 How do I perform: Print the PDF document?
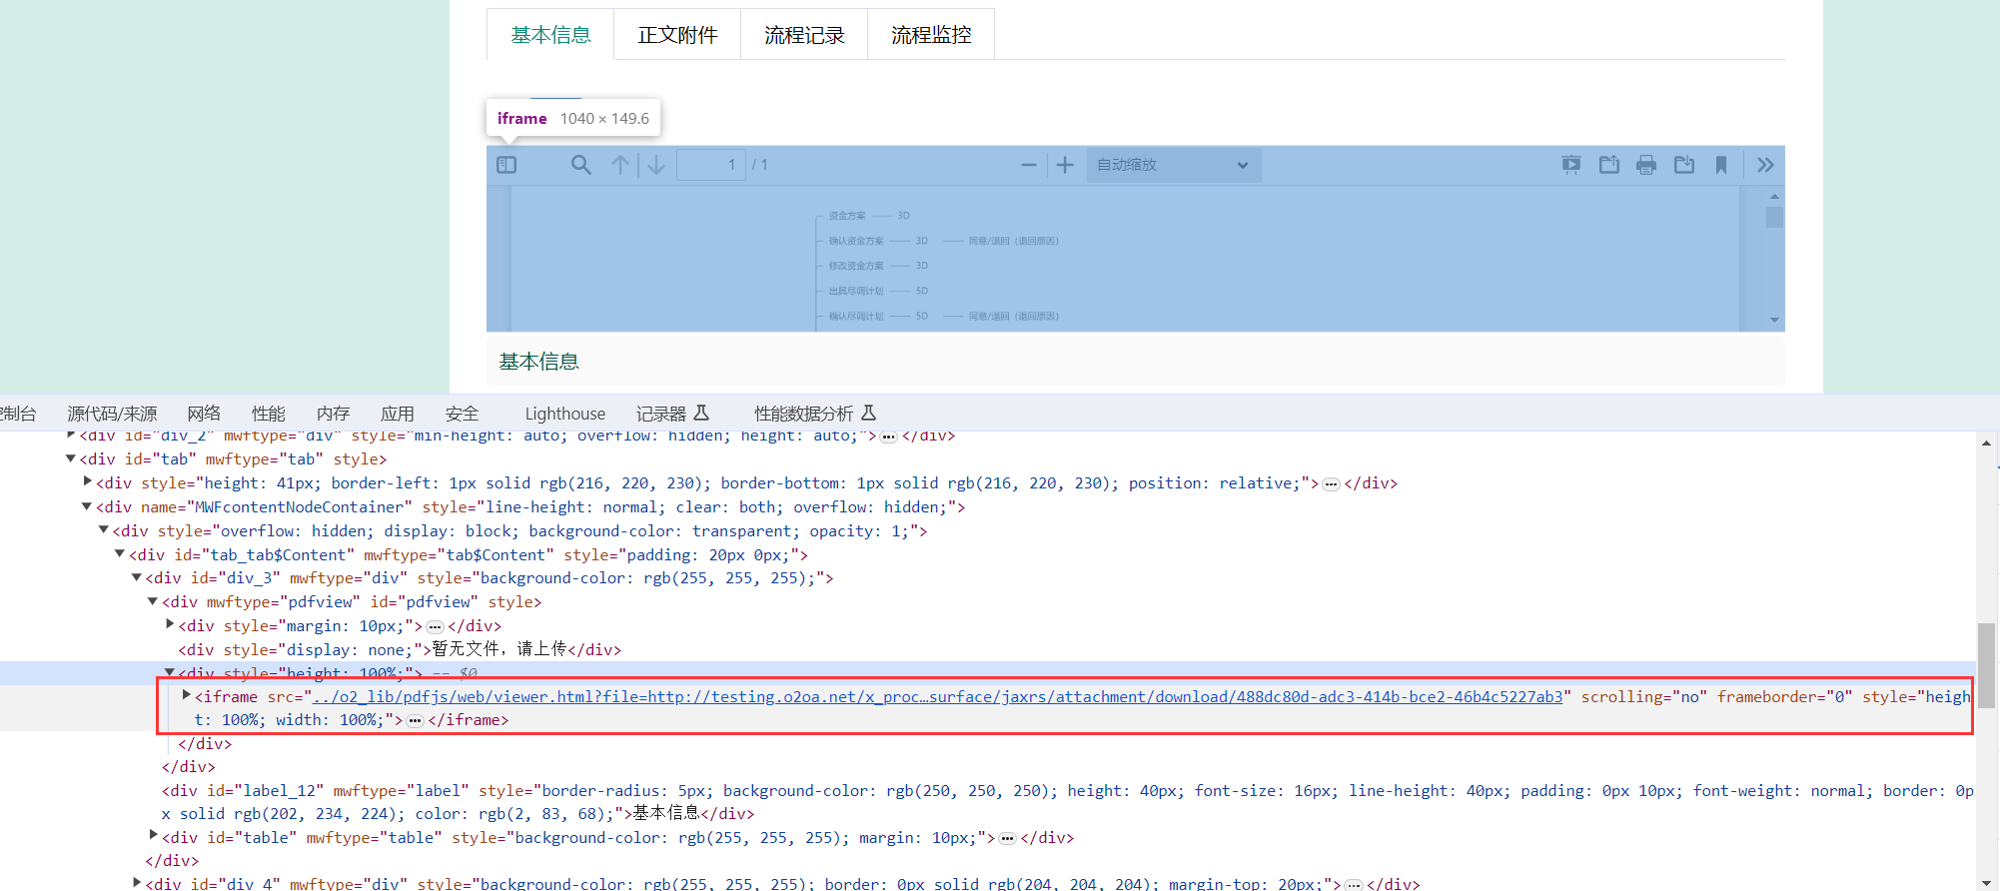click(x=1646, y=165)
